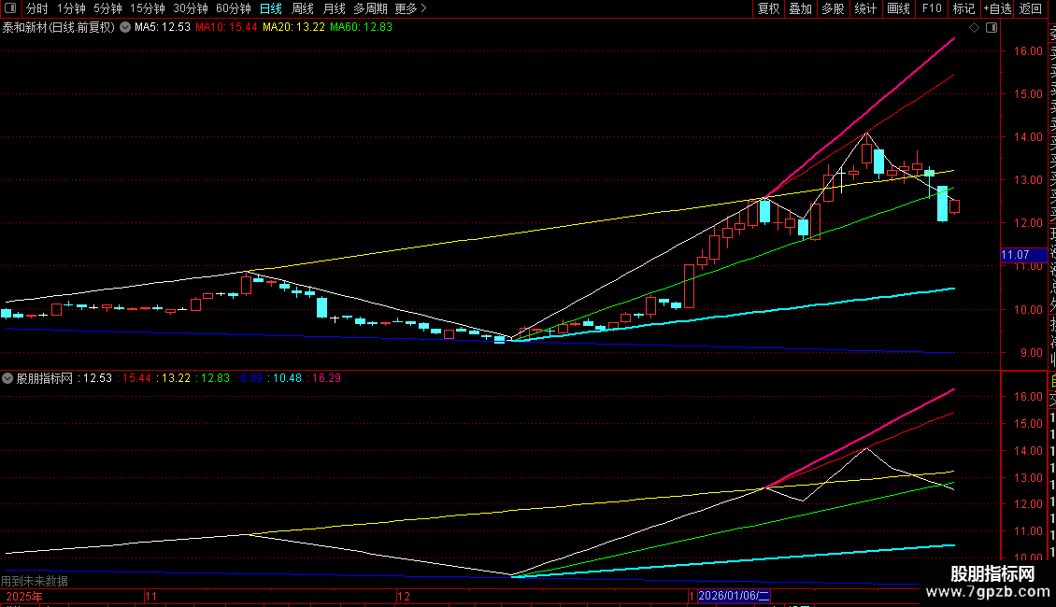Click the blue 8.99 indicator value
This screenshot has height=607, width=1056.
coord(251,378)
